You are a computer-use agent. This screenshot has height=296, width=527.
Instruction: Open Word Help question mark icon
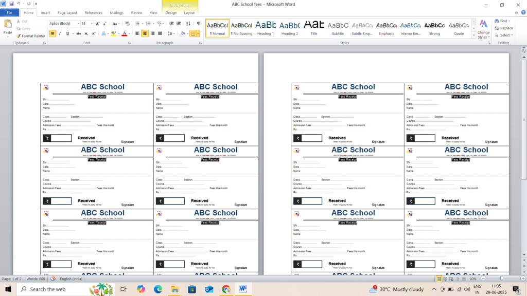(x=523, y=12)
